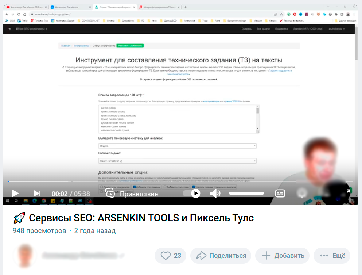Screen dimensions: 362x275
Task: Switch to the Модуль формирования ТЗ tab
Action: click(x=159, y=7)
